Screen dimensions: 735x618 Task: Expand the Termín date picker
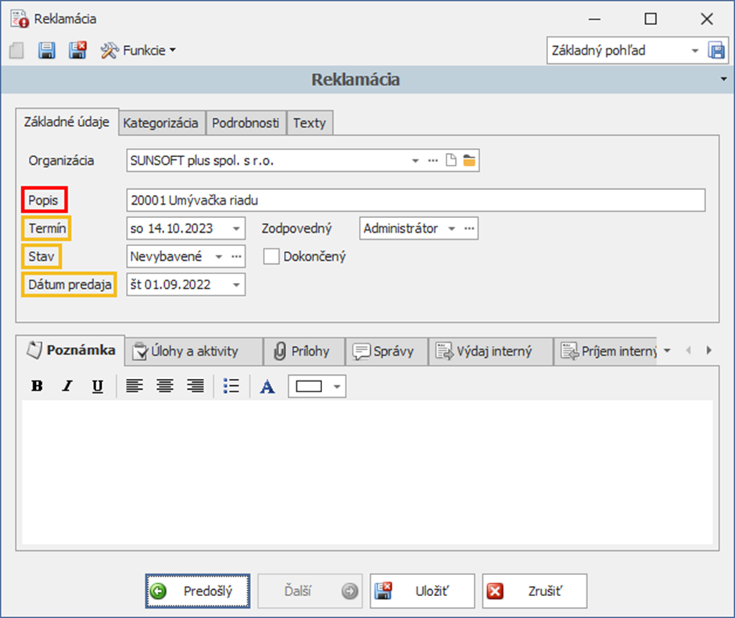(236, 229)
